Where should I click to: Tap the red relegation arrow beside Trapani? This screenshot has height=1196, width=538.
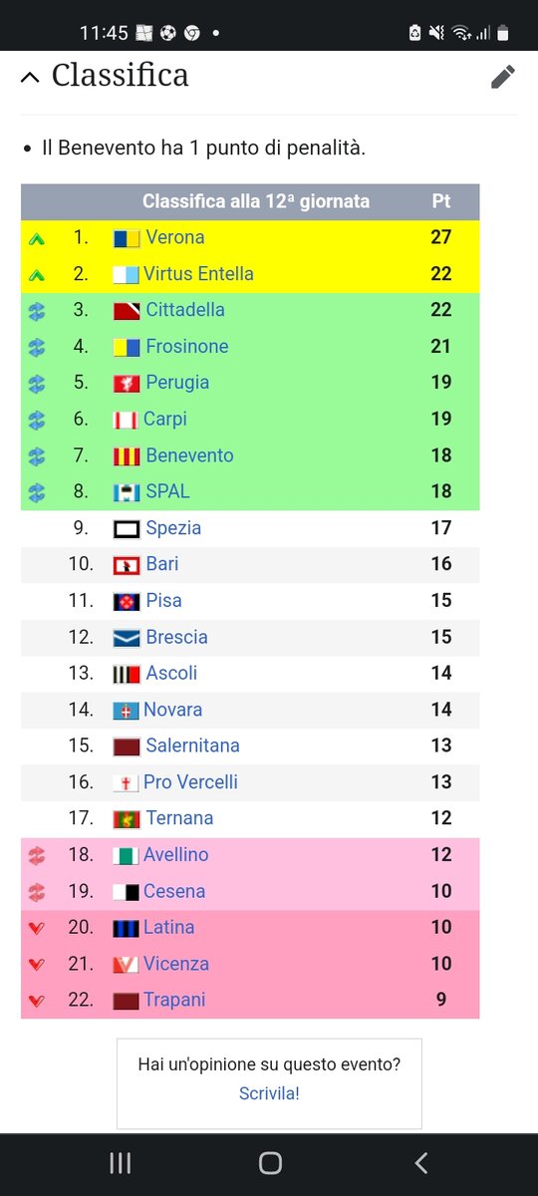[x=38, y=1001]
